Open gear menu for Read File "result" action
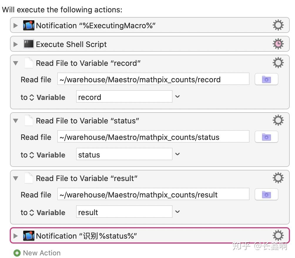The width and height of the screenshot is (295, 258). 278,178
